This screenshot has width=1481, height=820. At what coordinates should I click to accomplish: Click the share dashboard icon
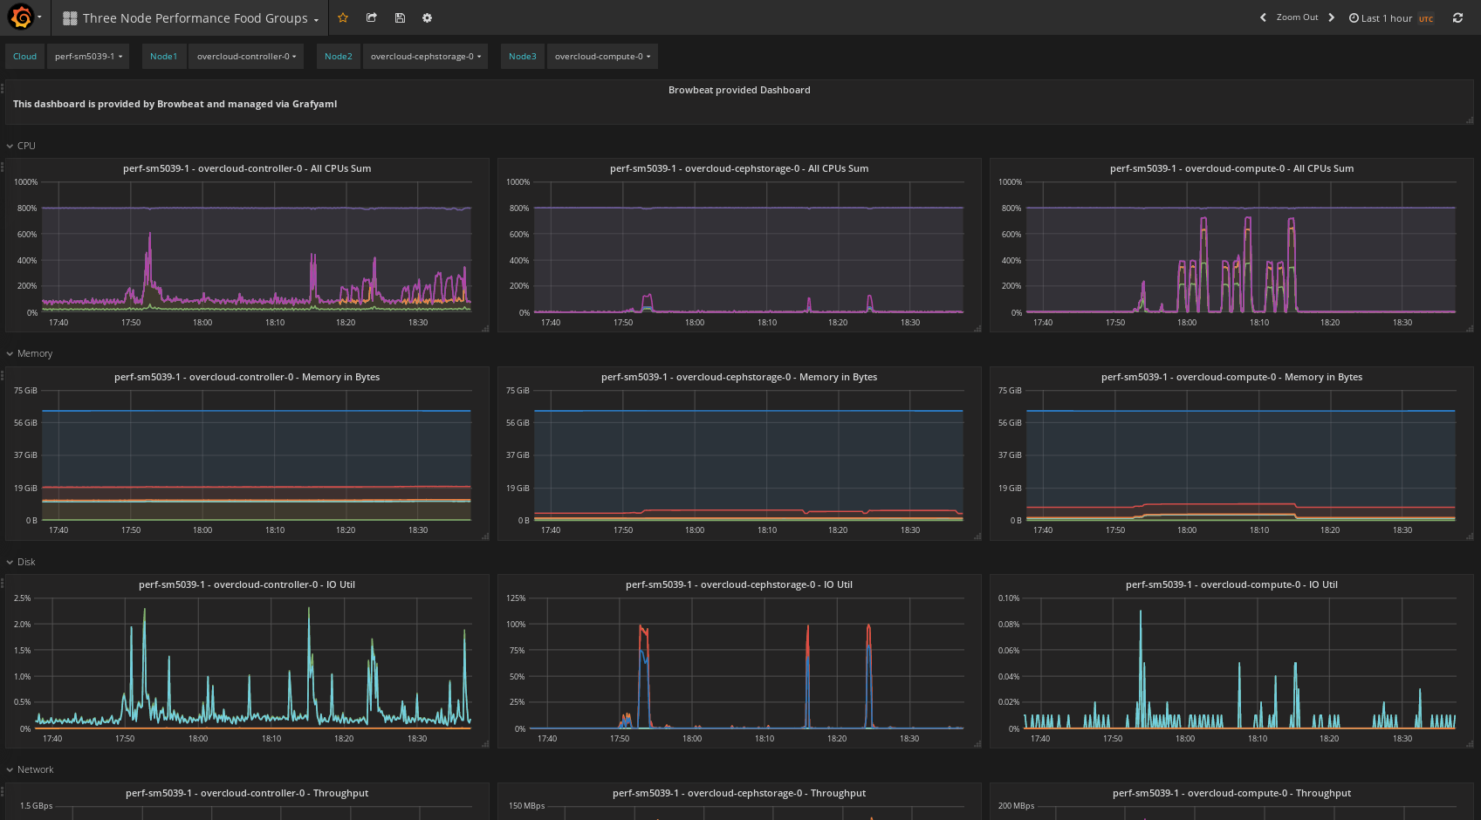pyautogui.click(x=372, y=17)
